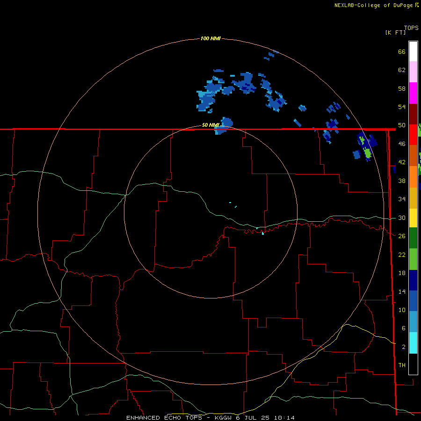Click the '66' legend value
This screenshot has height=421, width=421.
(402, 52)
